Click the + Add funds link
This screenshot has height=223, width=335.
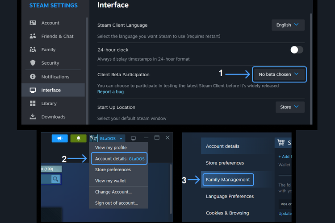pyautogui.click(x=285, y=157)
